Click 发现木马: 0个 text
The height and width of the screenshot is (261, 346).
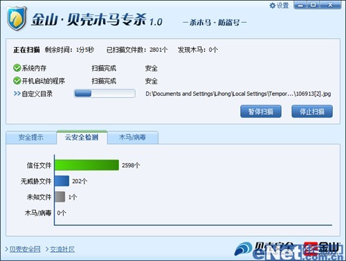click(198, 50)
